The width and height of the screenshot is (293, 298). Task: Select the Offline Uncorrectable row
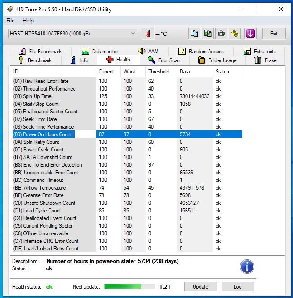[127, 233]
